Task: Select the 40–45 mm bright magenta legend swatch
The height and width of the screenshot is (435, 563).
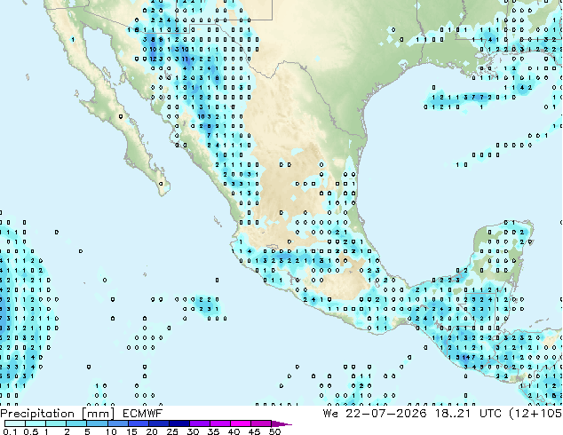Action: [x=241, y=423]
